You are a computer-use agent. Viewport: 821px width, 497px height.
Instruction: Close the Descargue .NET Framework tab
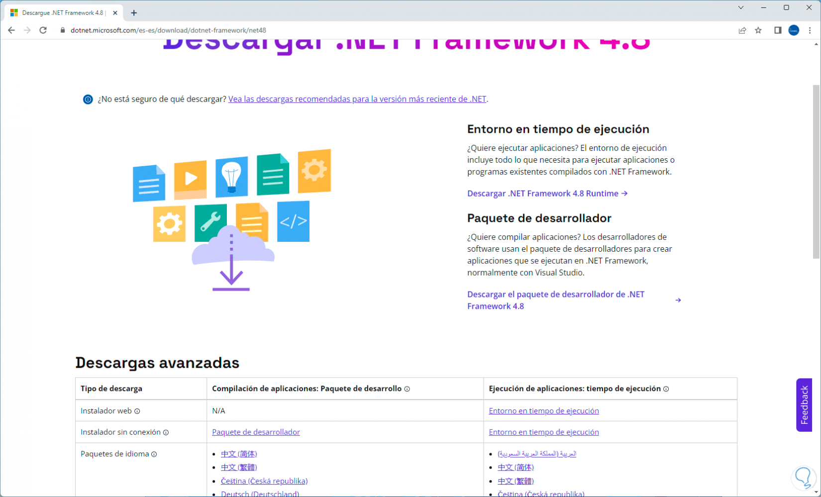point(115,13)
